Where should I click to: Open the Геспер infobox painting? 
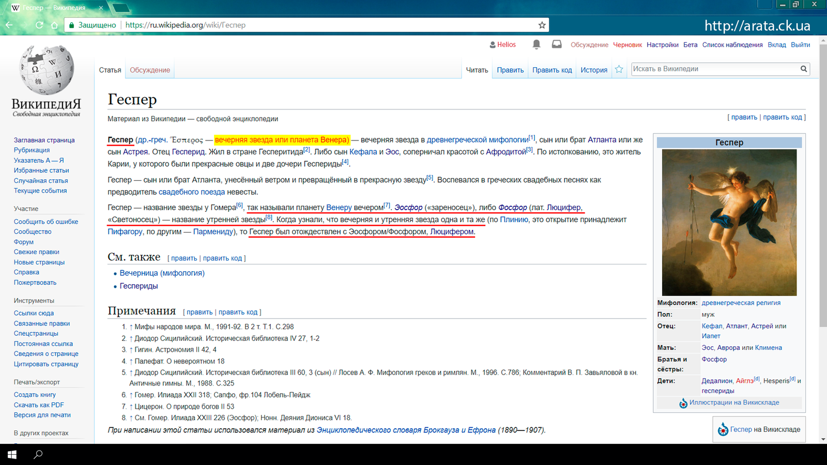(729, 222)
